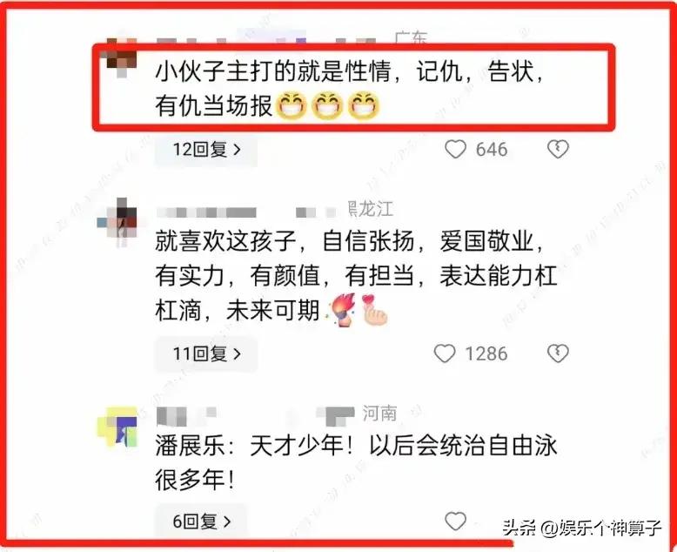The image size is (677, 552).
Task: Select the 小伙子主打的就是性情 comment text
Action: tap(349, 88)
